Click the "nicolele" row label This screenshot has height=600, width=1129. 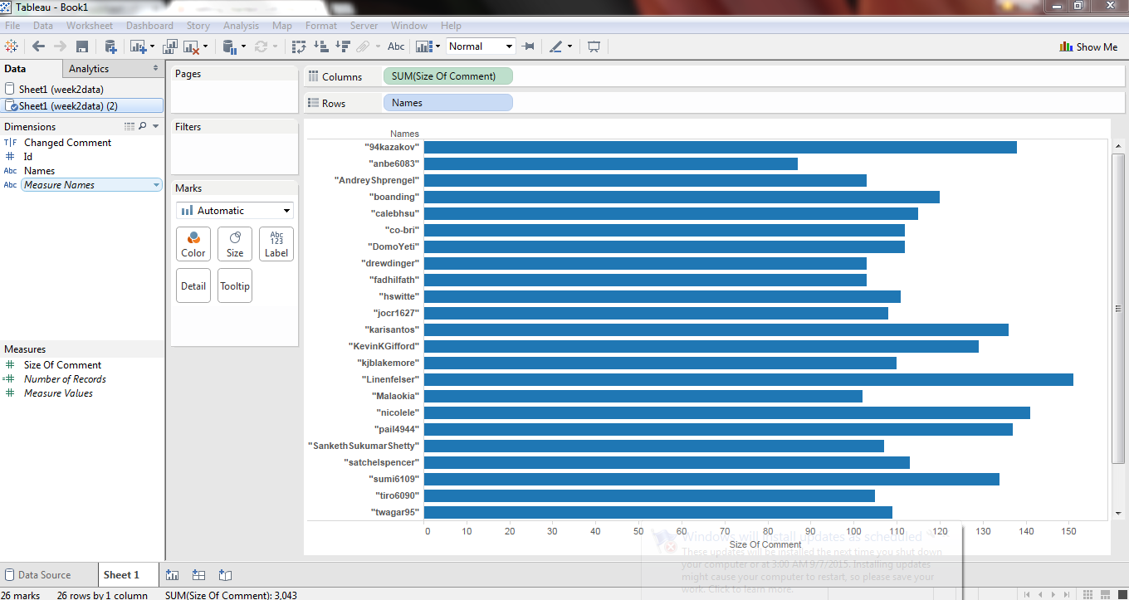397,412
